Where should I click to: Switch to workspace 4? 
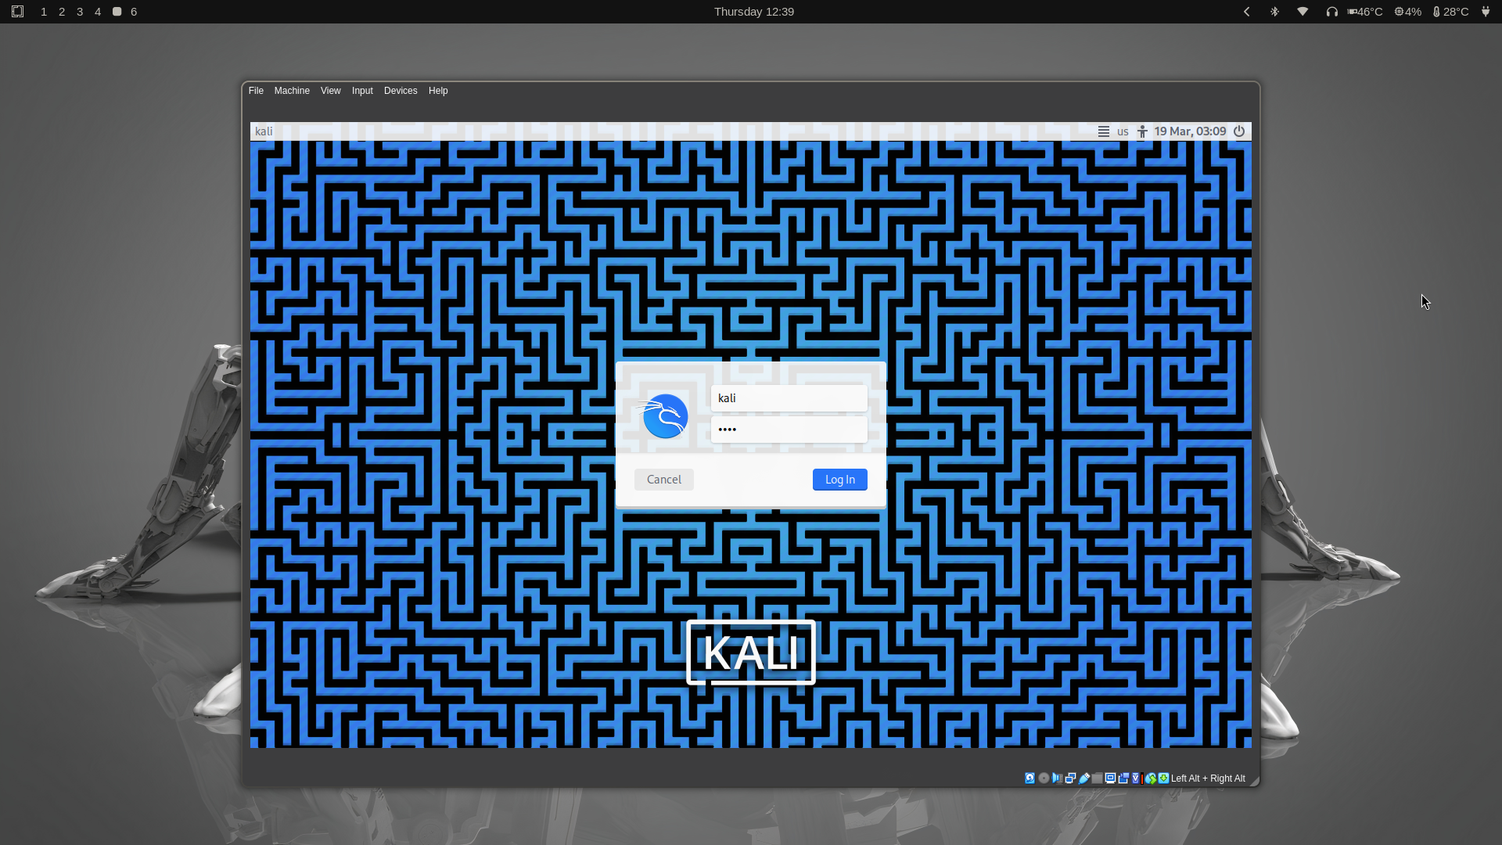pyautogui.click(x=98, y=12)
